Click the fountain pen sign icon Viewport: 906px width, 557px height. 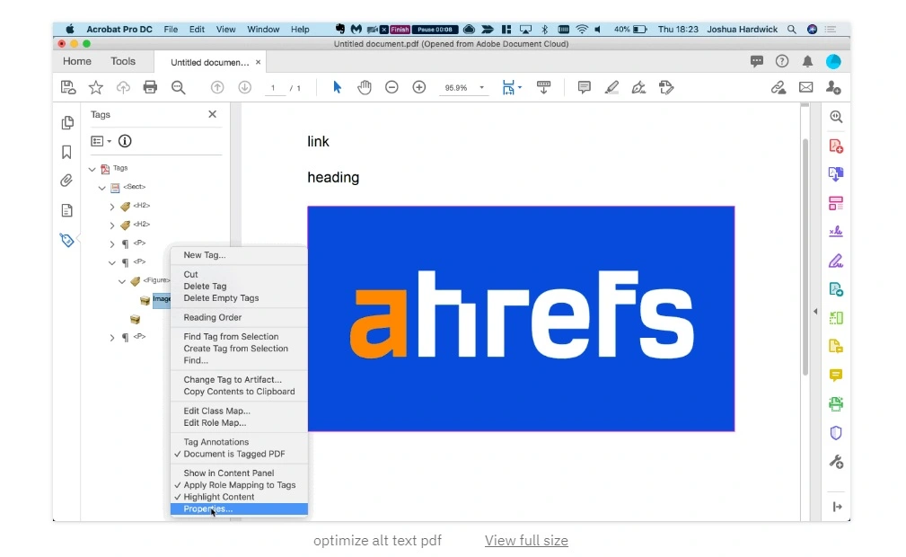click(x=638, y=87)
